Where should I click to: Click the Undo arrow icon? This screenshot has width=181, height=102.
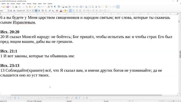[39, 7]
